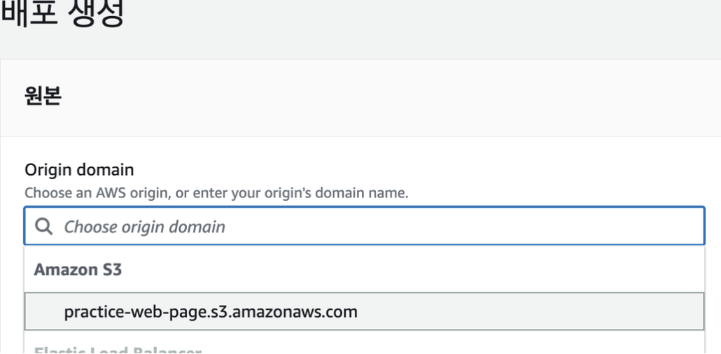This screenshot has height=354, width=721.
Task: Click the magnifier icon in origin field
Action: click(43, 226)
